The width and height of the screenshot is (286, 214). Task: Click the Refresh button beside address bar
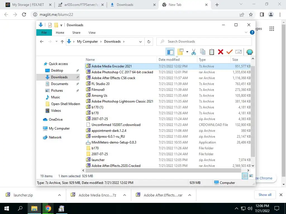pyautogui.click(x=149, y=42)
